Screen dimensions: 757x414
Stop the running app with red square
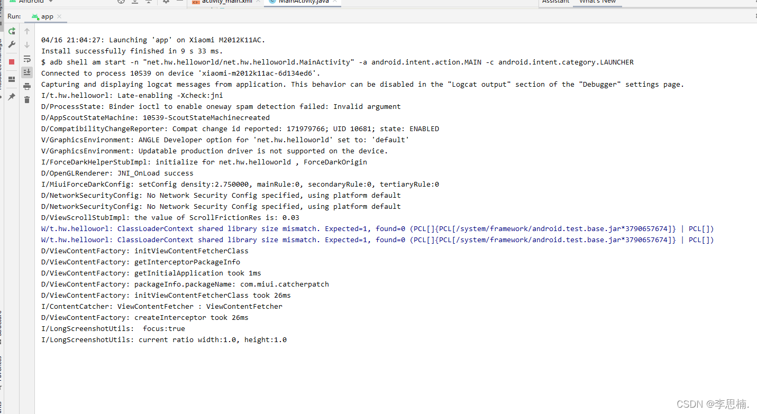coord(12,62)
